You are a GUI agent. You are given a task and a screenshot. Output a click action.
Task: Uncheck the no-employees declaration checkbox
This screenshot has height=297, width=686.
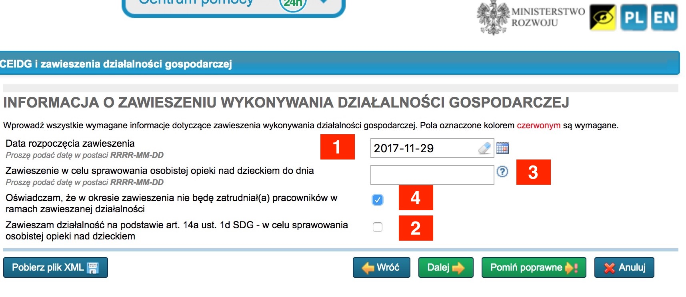[377, 200]
